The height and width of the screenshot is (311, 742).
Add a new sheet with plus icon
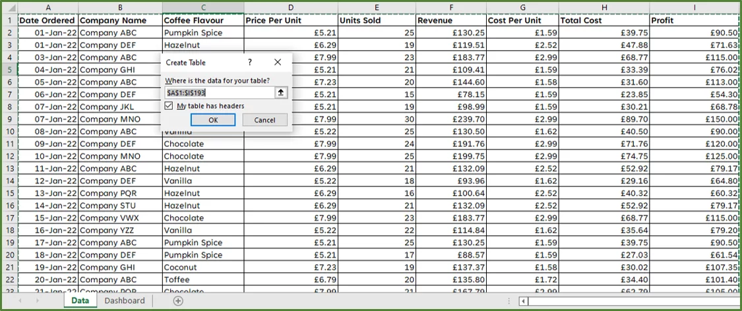178,300
